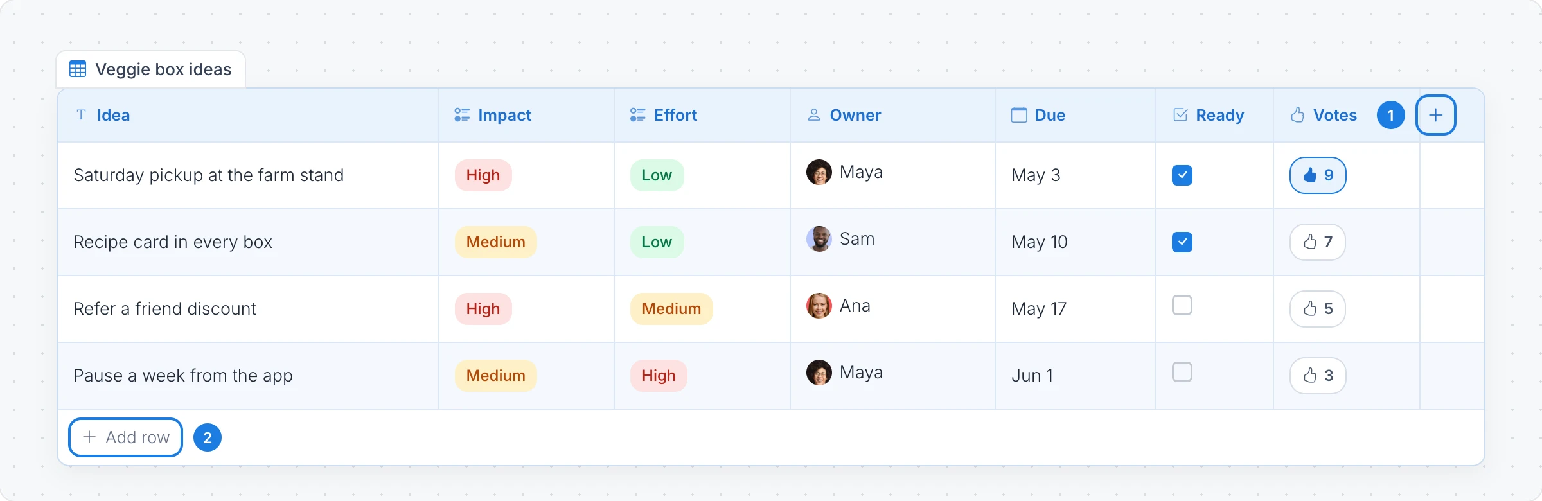Viewport: 1542px width, 501px height.
Task: Click Sam's avatar in the Recipe card row
Action: point(819,239)
